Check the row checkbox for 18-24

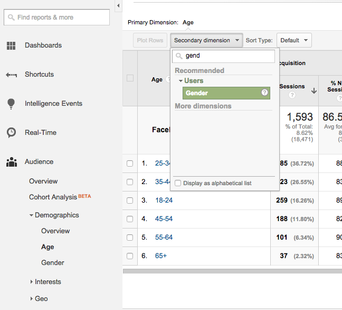[130, 200]
